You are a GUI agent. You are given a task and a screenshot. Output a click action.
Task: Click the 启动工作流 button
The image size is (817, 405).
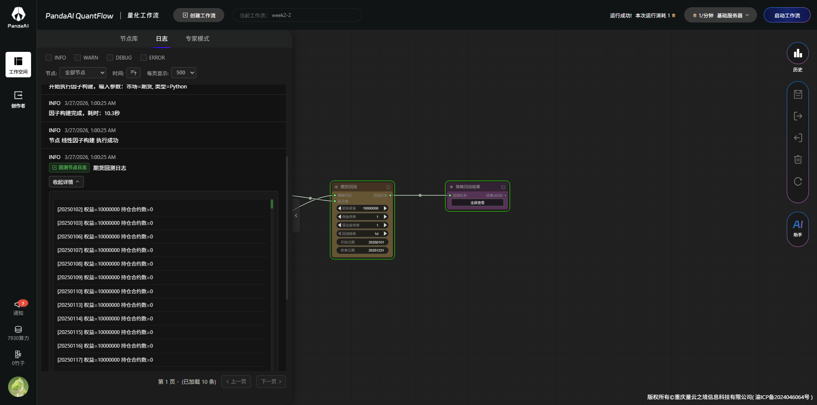click(x=787, y=15)
